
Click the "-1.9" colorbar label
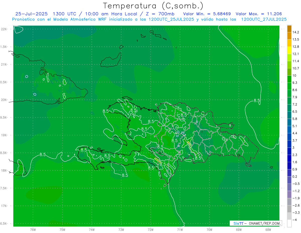tap(296, 198)
